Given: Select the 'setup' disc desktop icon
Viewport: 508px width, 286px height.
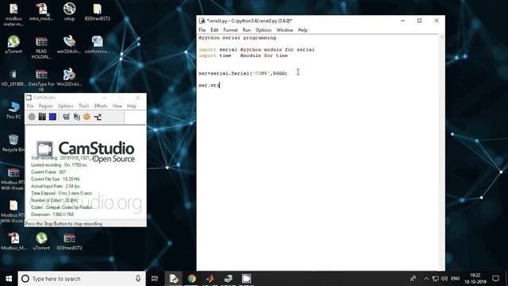Looking at the screenshot, I should point(69,13).
